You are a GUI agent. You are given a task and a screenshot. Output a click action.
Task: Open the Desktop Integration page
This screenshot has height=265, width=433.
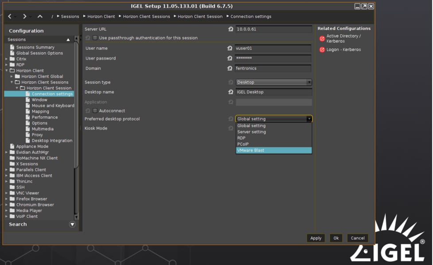(x=52, y=141)
